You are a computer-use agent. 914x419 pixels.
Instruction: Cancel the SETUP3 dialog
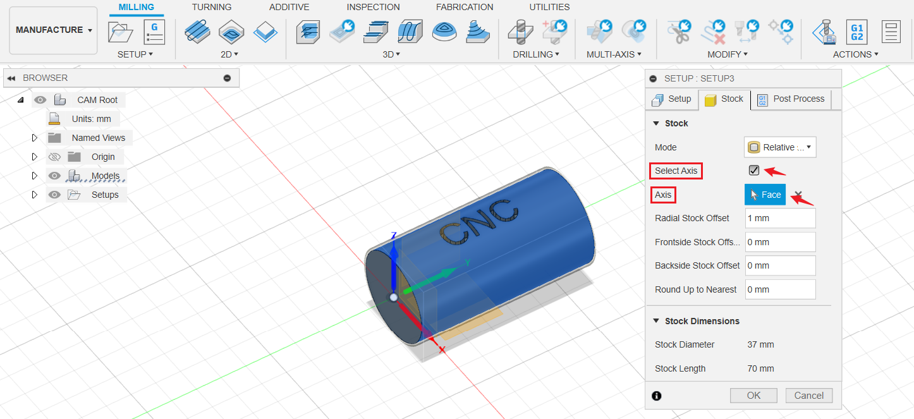(x=809, y=395)
